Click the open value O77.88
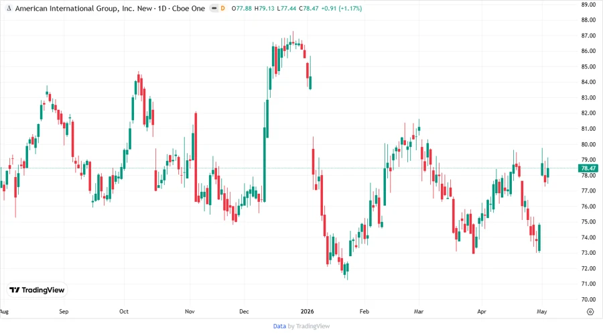Image resolution: width=603 pixels, height=334 pixels. click(x=241, y=9)
